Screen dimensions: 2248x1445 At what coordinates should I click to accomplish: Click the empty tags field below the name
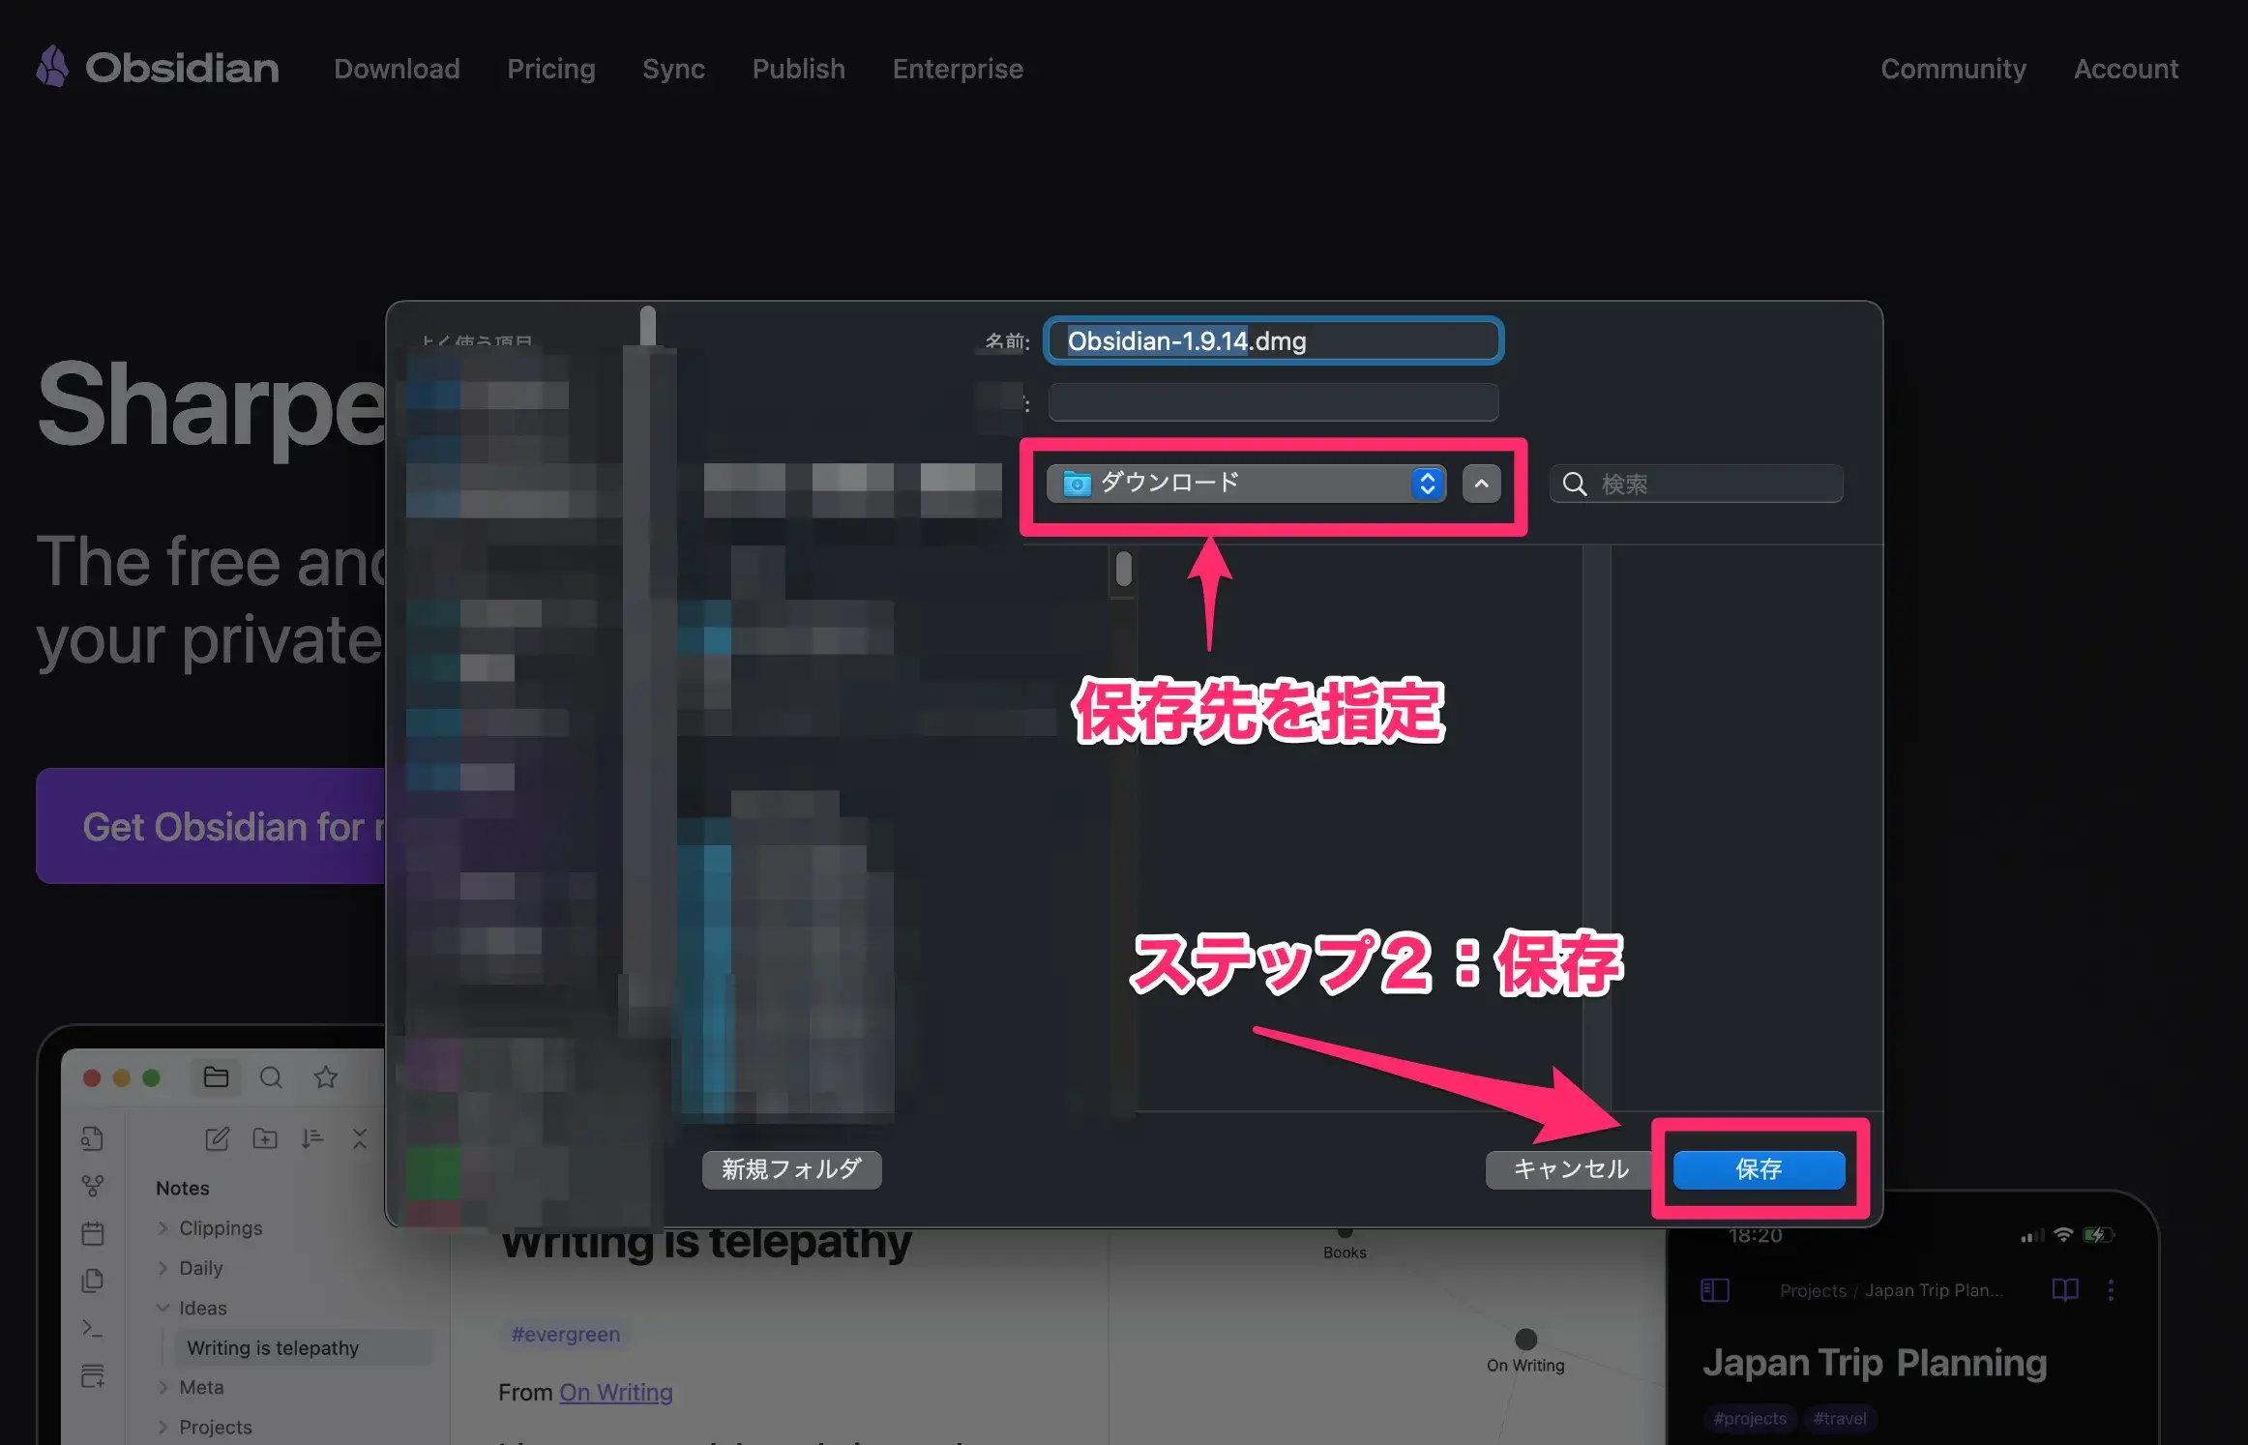click(x=1273, y=402)
